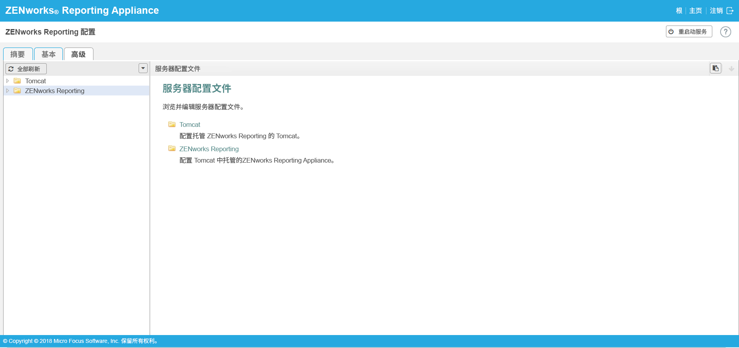The height and width of the screenshot is (348, 739).
Task: Go to 主页 home link
Action: tap(695, 11)
